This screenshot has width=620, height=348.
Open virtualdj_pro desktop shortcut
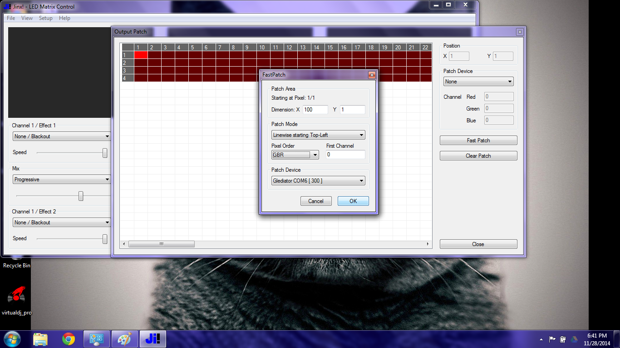click(x=16, y=300)
